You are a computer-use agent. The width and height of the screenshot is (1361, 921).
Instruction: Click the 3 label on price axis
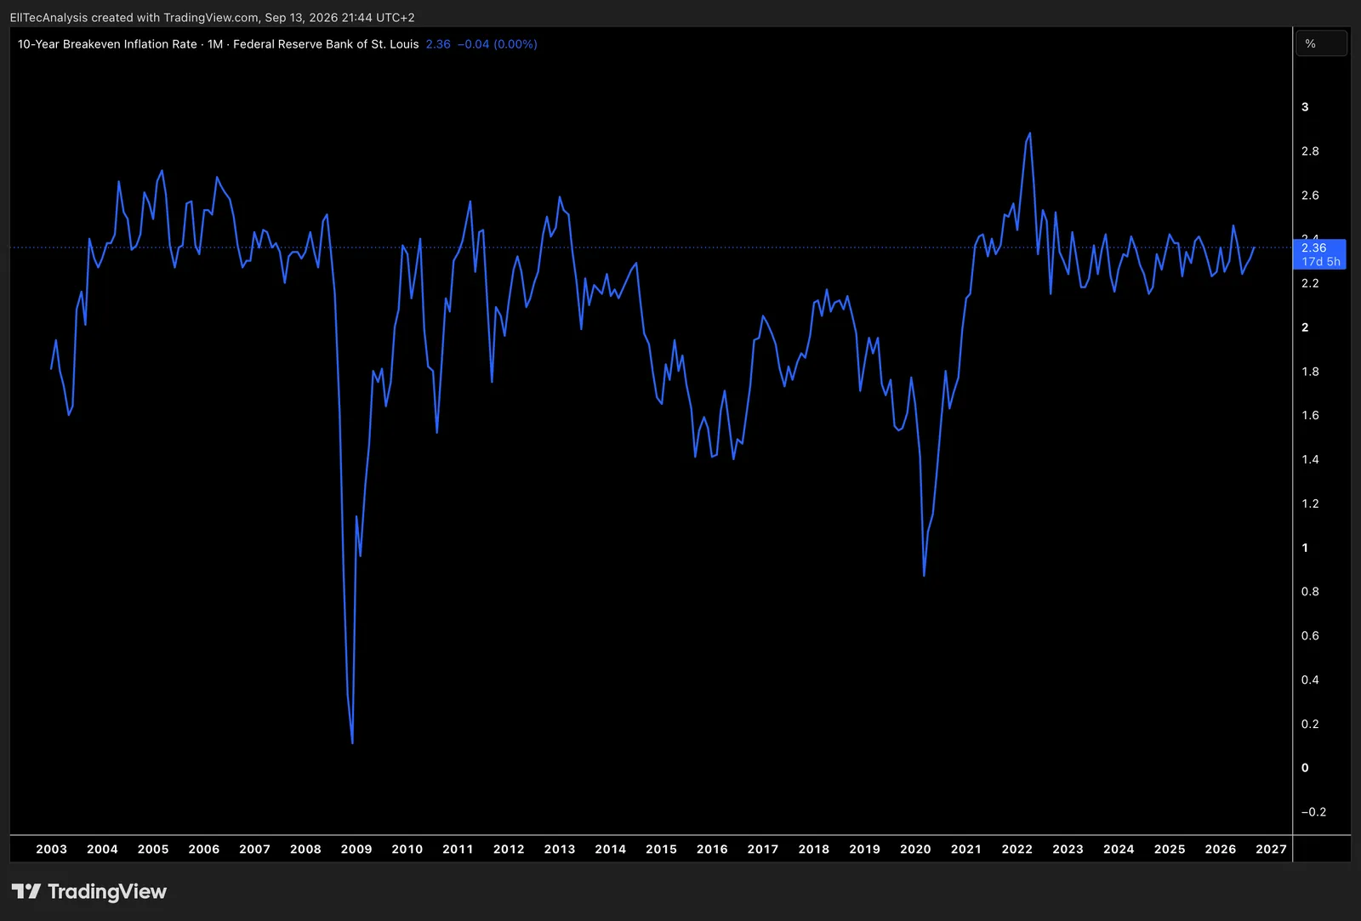[x=1305, y=107]
